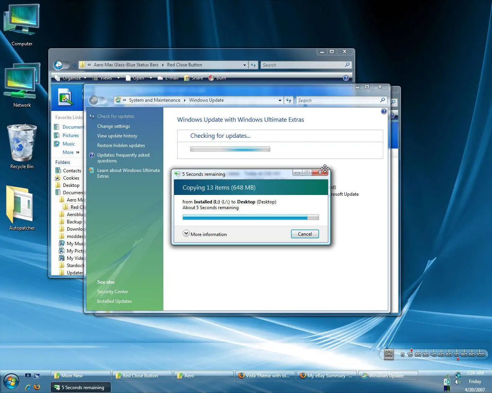The image size is (492, 393).
Task: Open Updates: frequently asked questions
Action: point(123,158)
